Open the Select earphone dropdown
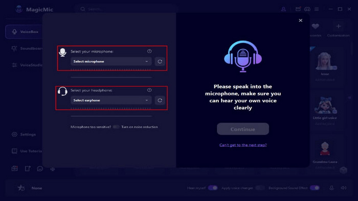The width and height of the screenshot is (358, 201). click(111, 100)
